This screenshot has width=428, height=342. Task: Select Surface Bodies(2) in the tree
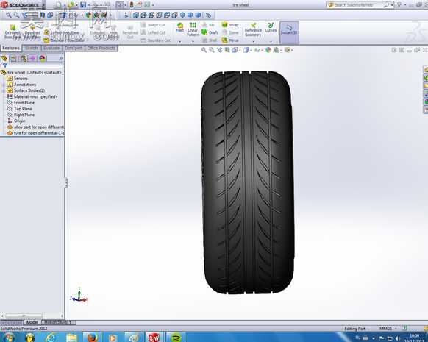click(26, 90)
